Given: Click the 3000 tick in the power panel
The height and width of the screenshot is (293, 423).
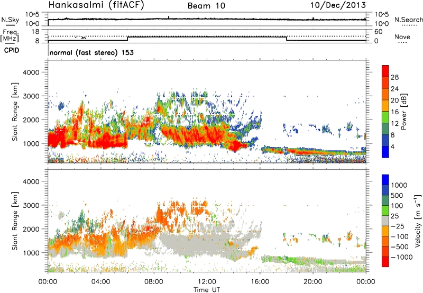Looking at the screenshot, I should [x=31, y=96].
